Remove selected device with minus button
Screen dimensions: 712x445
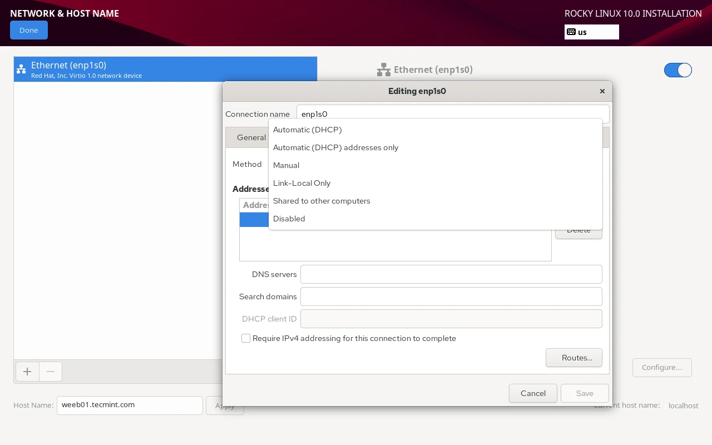point(51,372)
